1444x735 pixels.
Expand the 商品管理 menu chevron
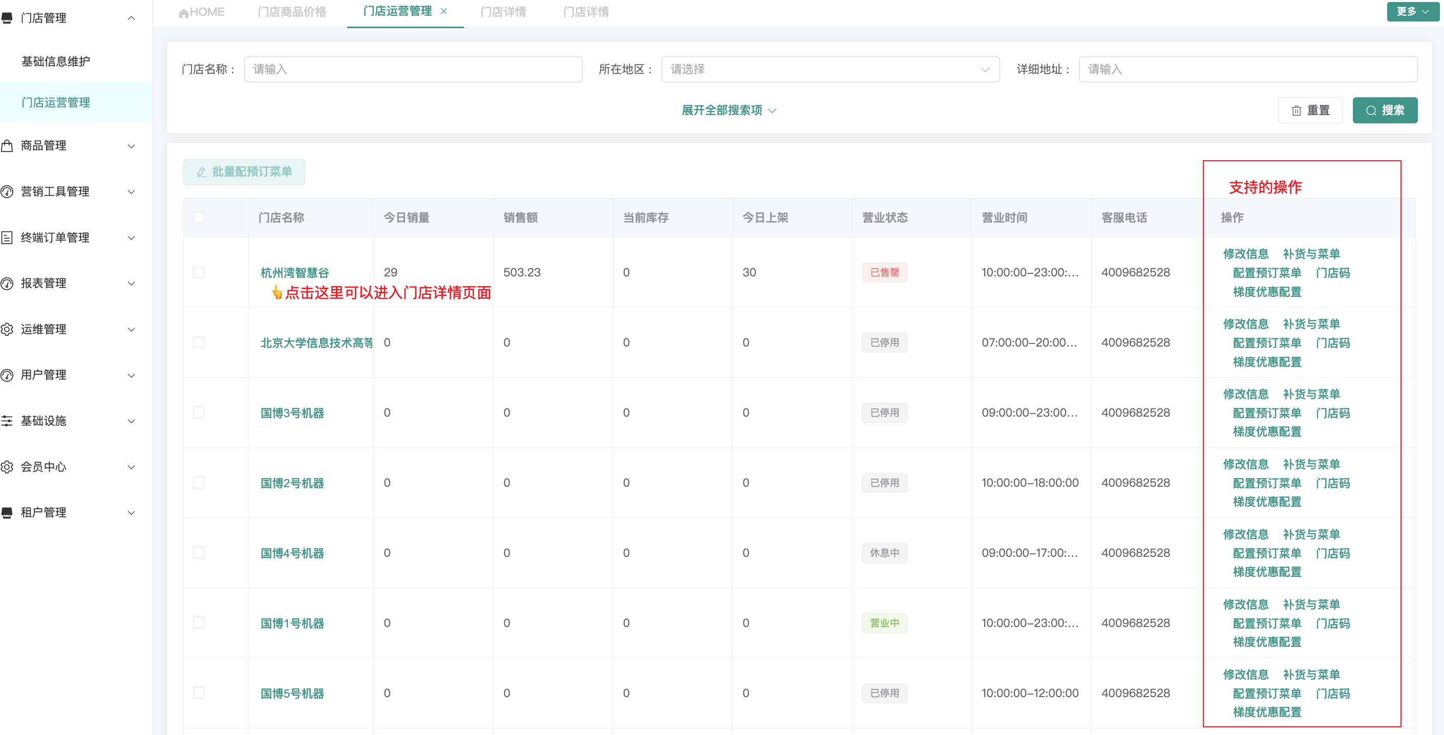tap(131, 146)
